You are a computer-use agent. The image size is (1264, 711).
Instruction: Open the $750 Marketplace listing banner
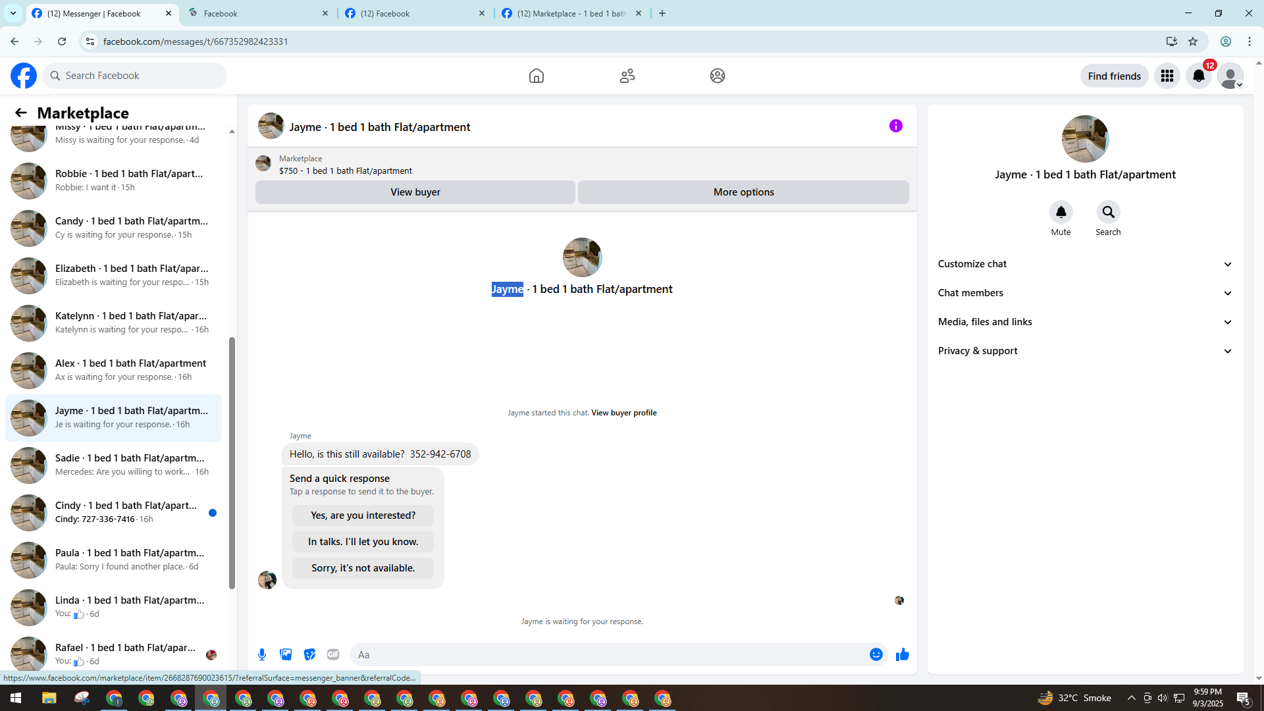[x=582, y=165]
